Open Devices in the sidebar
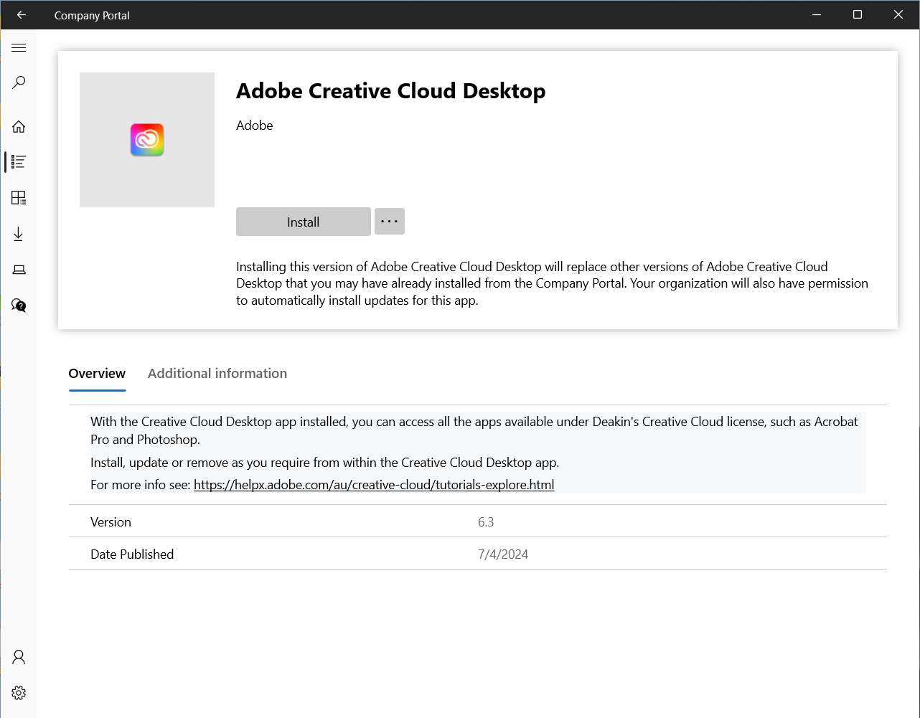The image size is (920, 718). click(x=19, y=270)
